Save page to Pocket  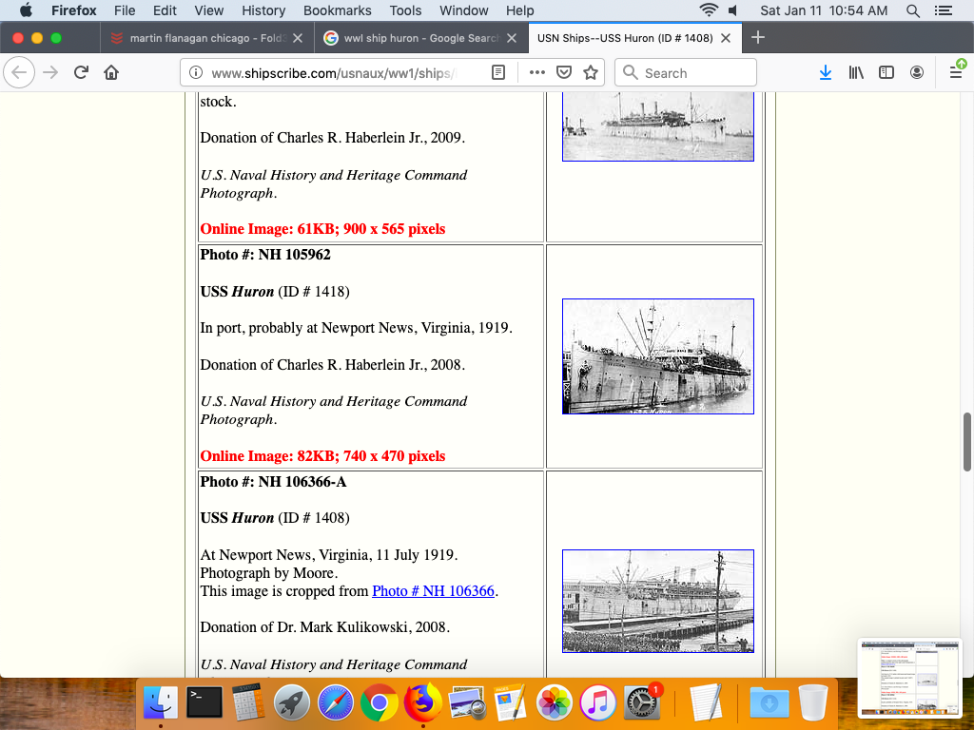(564, 73)
